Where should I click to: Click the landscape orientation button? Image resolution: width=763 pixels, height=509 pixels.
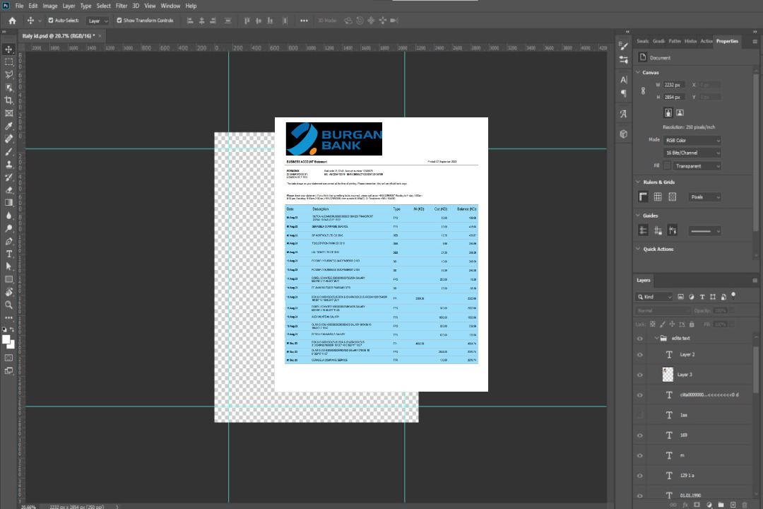(680, 112)
